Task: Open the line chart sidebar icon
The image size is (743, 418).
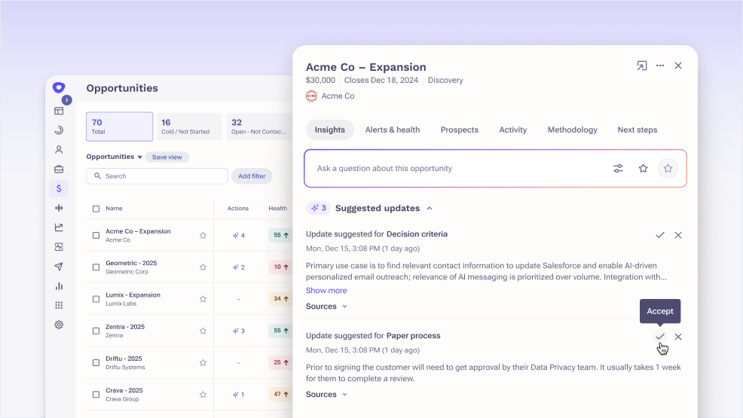Action: 59,227
